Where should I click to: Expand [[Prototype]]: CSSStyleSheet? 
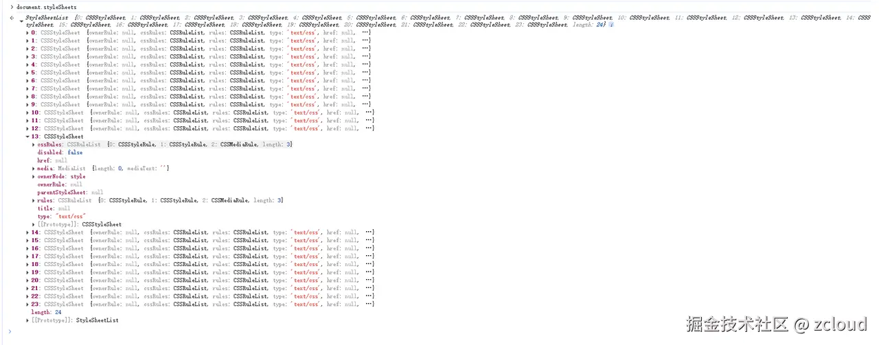(34, 224)
